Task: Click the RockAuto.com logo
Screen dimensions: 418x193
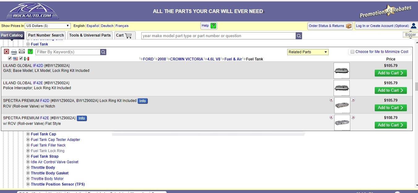Action: pos(32,11)
